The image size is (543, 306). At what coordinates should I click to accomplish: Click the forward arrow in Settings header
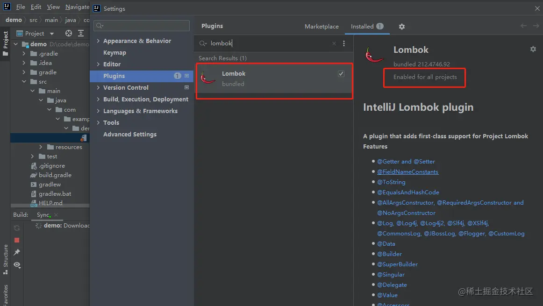536,26
